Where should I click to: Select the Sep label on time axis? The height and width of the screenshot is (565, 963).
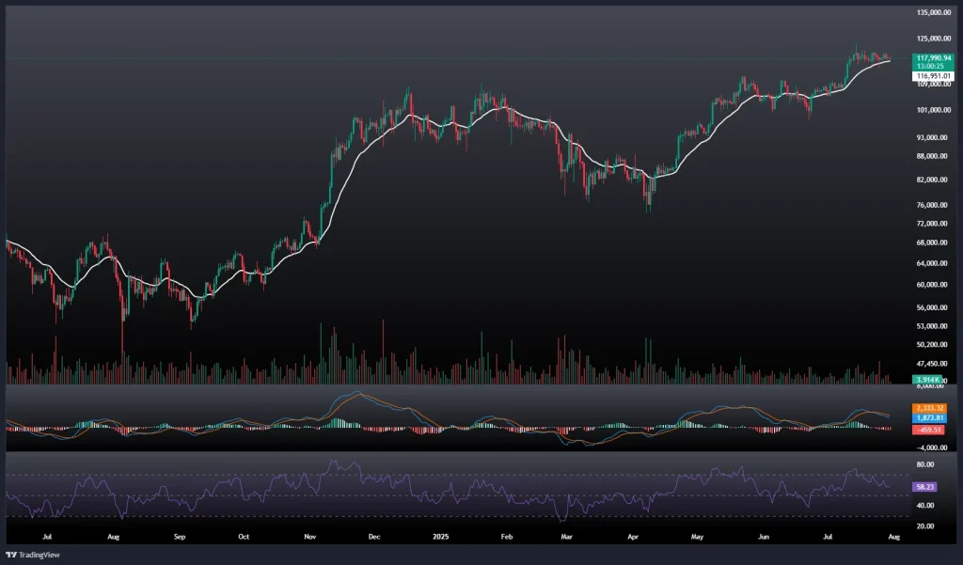tap(181, 538)
